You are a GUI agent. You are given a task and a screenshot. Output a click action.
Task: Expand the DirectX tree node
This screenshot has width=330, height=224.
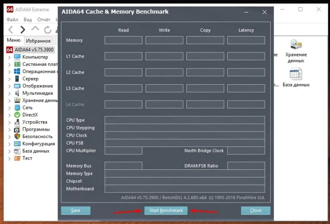click(x=9, y=115)
